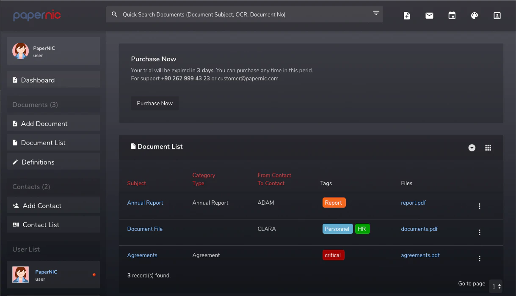Open three-dot menu for Agreements row
The height and width of the screenshot is (296, 516).
click(x=479, y=259)
